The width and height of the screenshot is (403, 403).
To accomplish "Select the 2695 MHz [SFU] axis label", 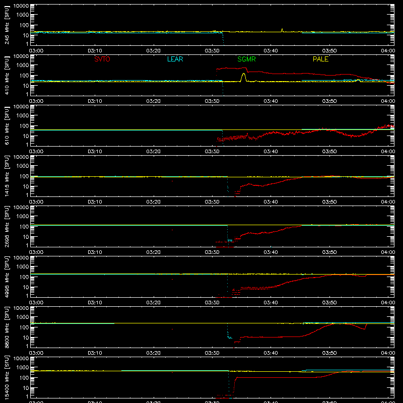I will click(7, 226).
